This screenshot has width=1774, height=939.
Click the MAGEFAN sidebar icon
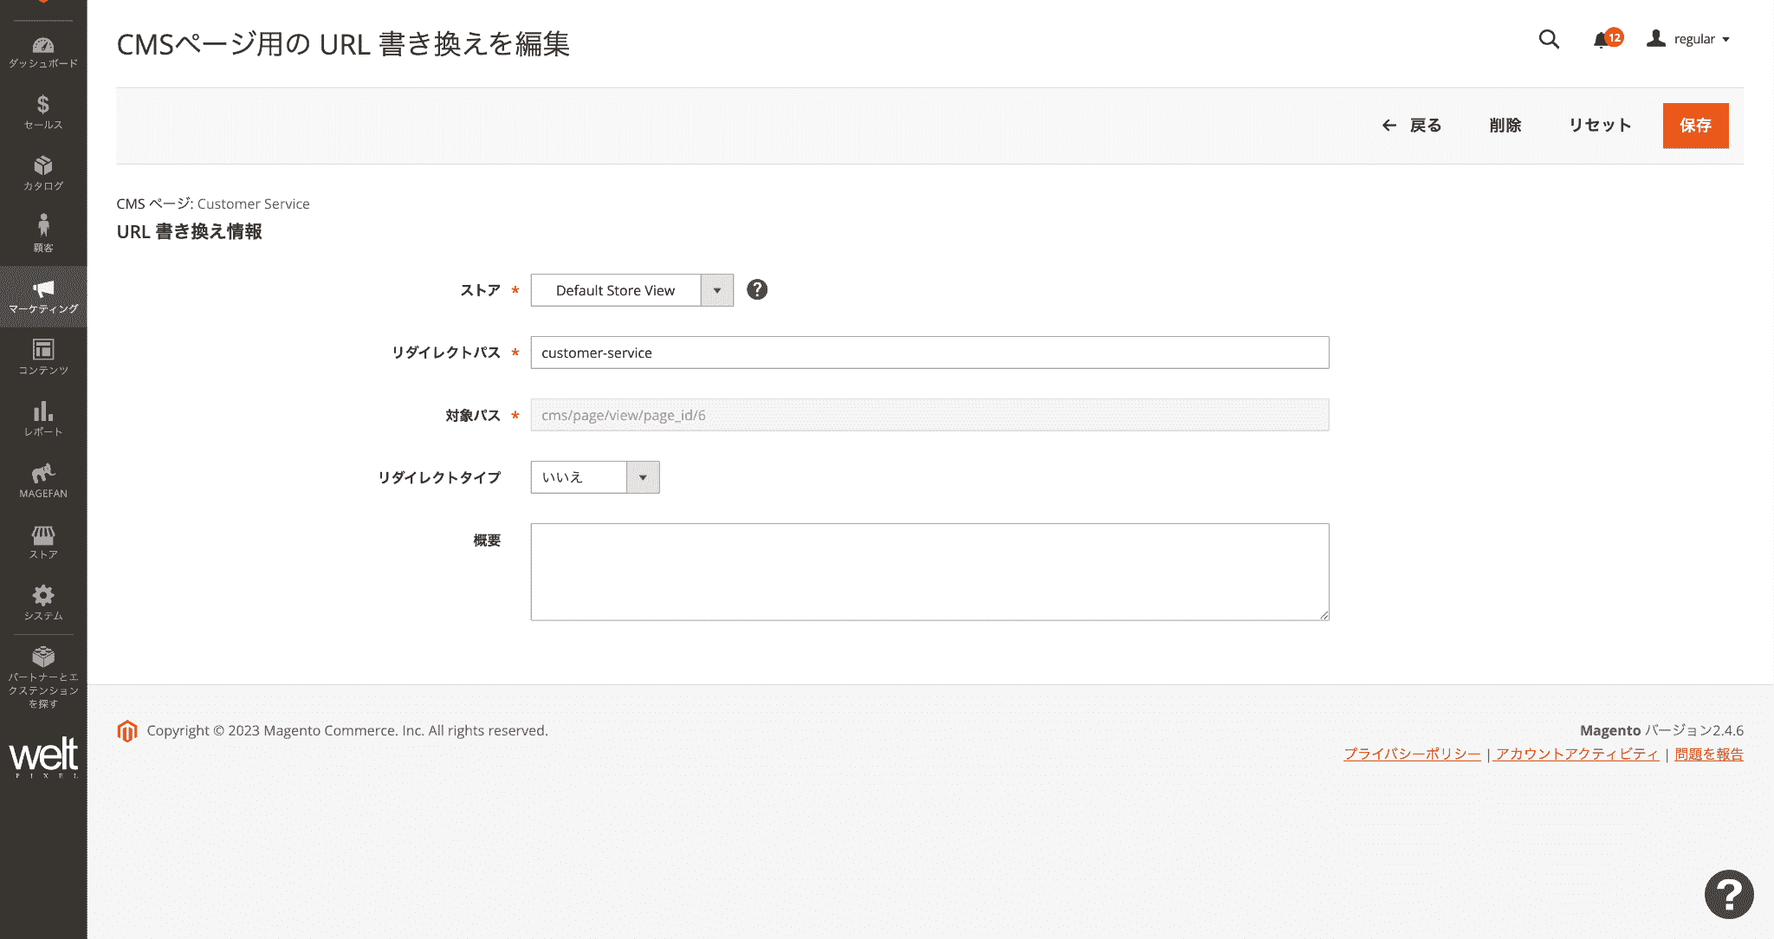43,479
